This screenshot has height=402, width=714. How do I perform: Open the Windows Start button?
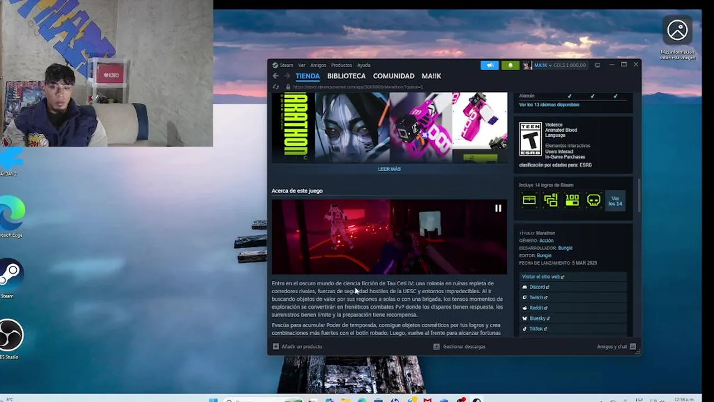point(213,400)
